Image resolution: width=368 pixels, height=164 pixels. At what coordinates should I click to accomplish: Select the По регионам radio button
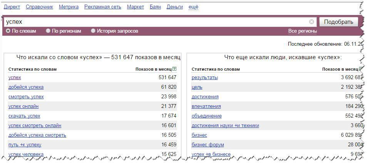click(x=48, y=31)
